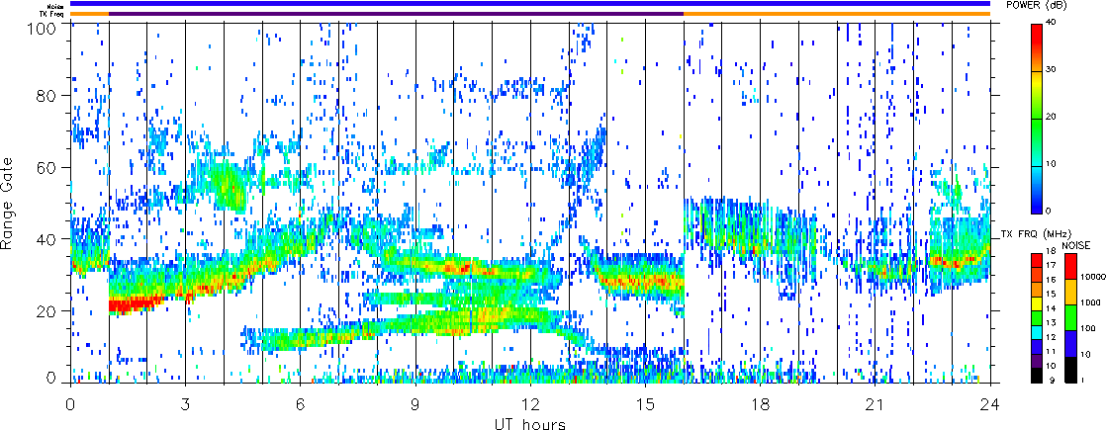Click the NOISE legend label 100
Screen dimensions: 1106x430
pos(1089,330)
